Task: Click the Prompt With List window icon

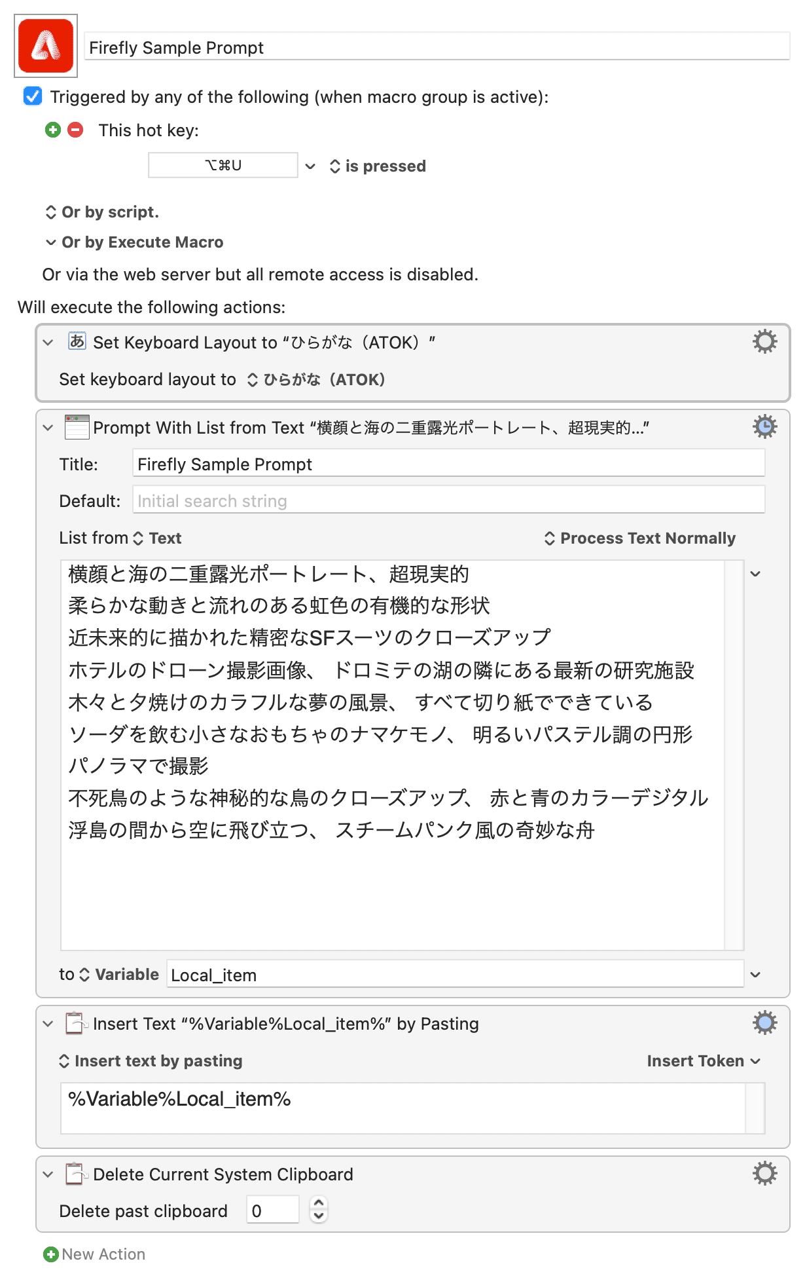Action: [77, 427]
